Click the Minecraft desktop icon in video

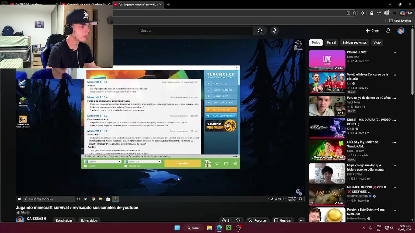coord(23,102)
